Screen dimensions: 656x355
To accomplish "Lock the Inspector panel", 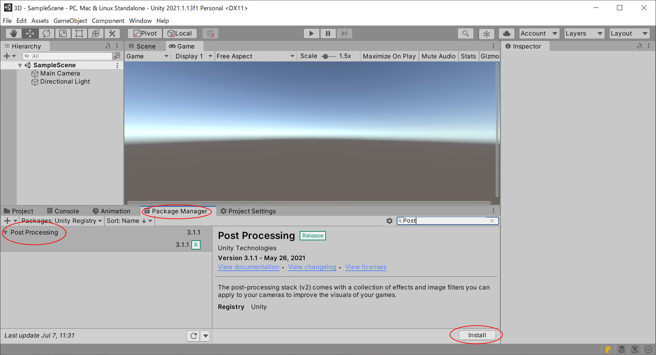I will pyautogui.click(x=640, y=46).
